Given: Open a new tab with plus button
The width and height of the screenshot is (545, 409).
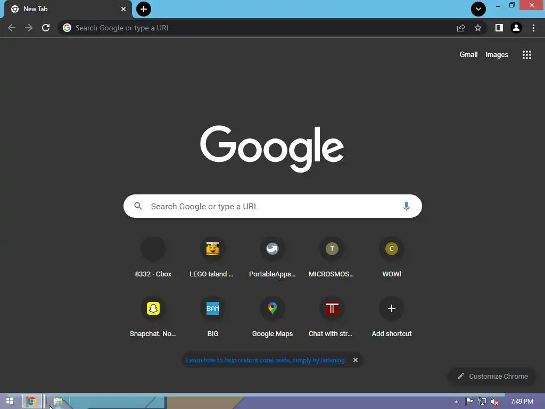Looking at the screenshot, I should tap(144, 9).
